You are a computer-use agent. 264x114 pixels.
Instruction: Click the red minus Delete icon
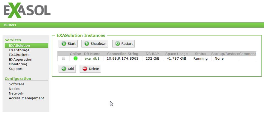pyautogui.click(x=85, y=69)
